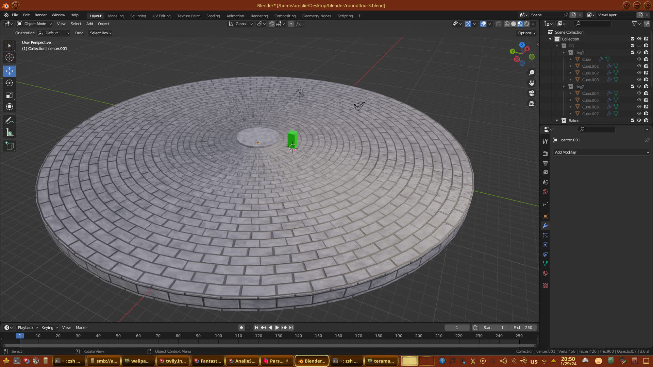Click the Options button in viewport header
The width and height of the screenshot is (653, 367).
pyautogui.click(x=526, y=33)
